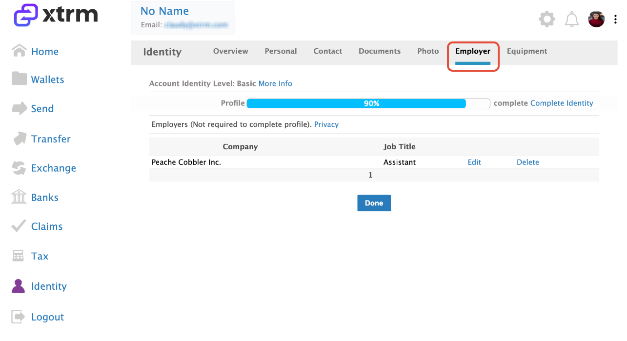Open Tax page from sidebar
Viewport: 627px width, 341px height.
pos(40,256)
